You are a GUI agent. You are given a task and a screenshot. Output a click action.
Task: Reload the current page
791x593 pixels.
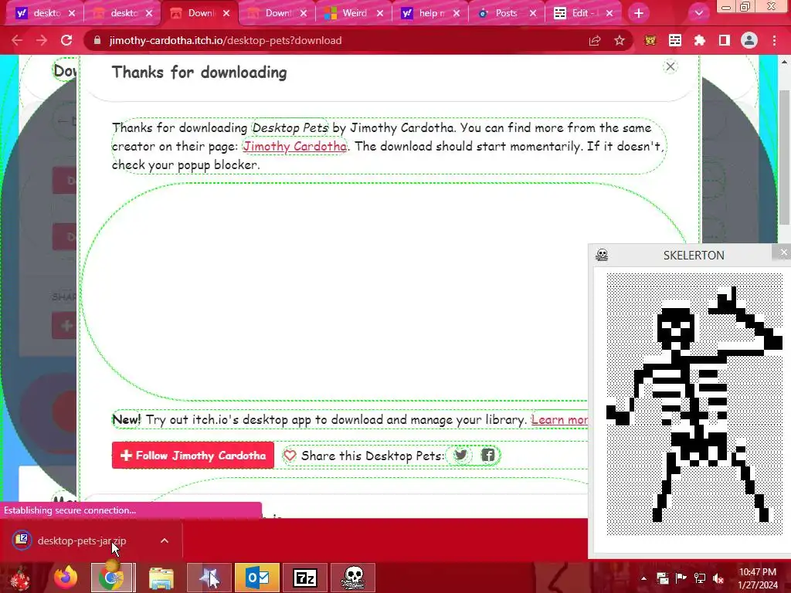click(x=66, y=40)
